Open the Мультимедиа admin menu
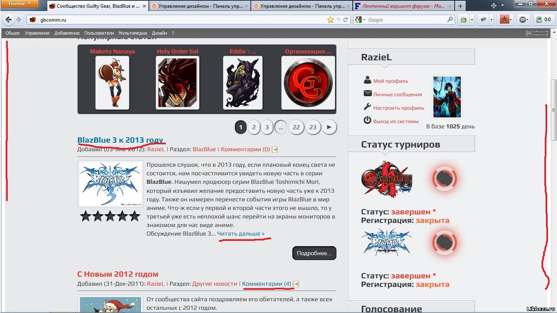The width and height of the screenshot is (557, 313). [x=133, y=33]
